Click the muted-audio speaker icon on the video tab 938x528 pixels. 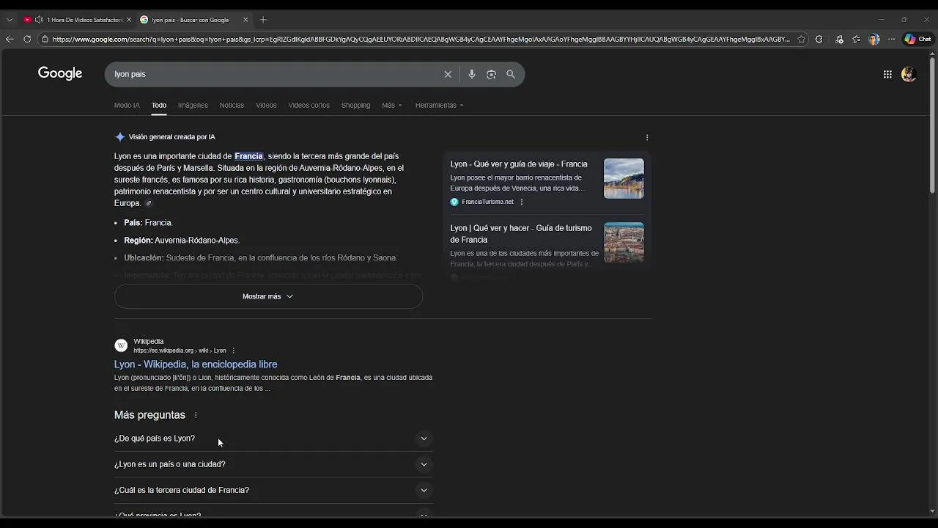coord(39,20)
